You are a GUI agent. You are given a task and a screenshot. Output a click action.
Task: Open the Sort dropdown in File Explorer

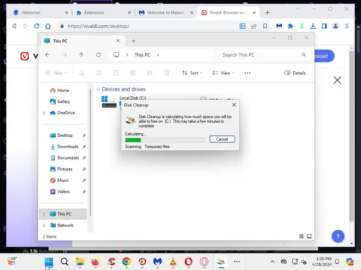192,73
